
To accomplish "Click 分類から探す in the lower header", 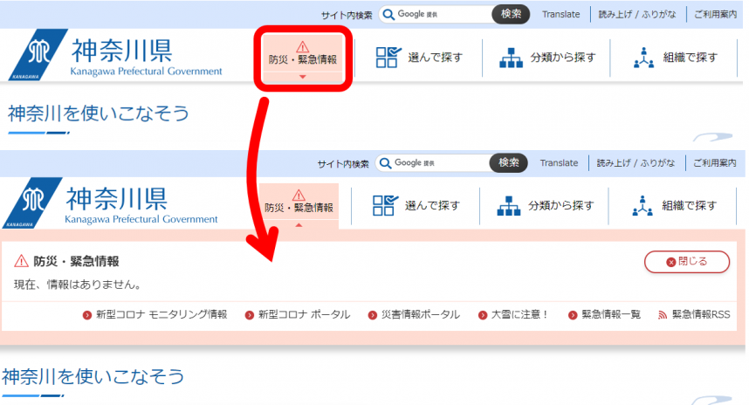I will coord(545,206).
